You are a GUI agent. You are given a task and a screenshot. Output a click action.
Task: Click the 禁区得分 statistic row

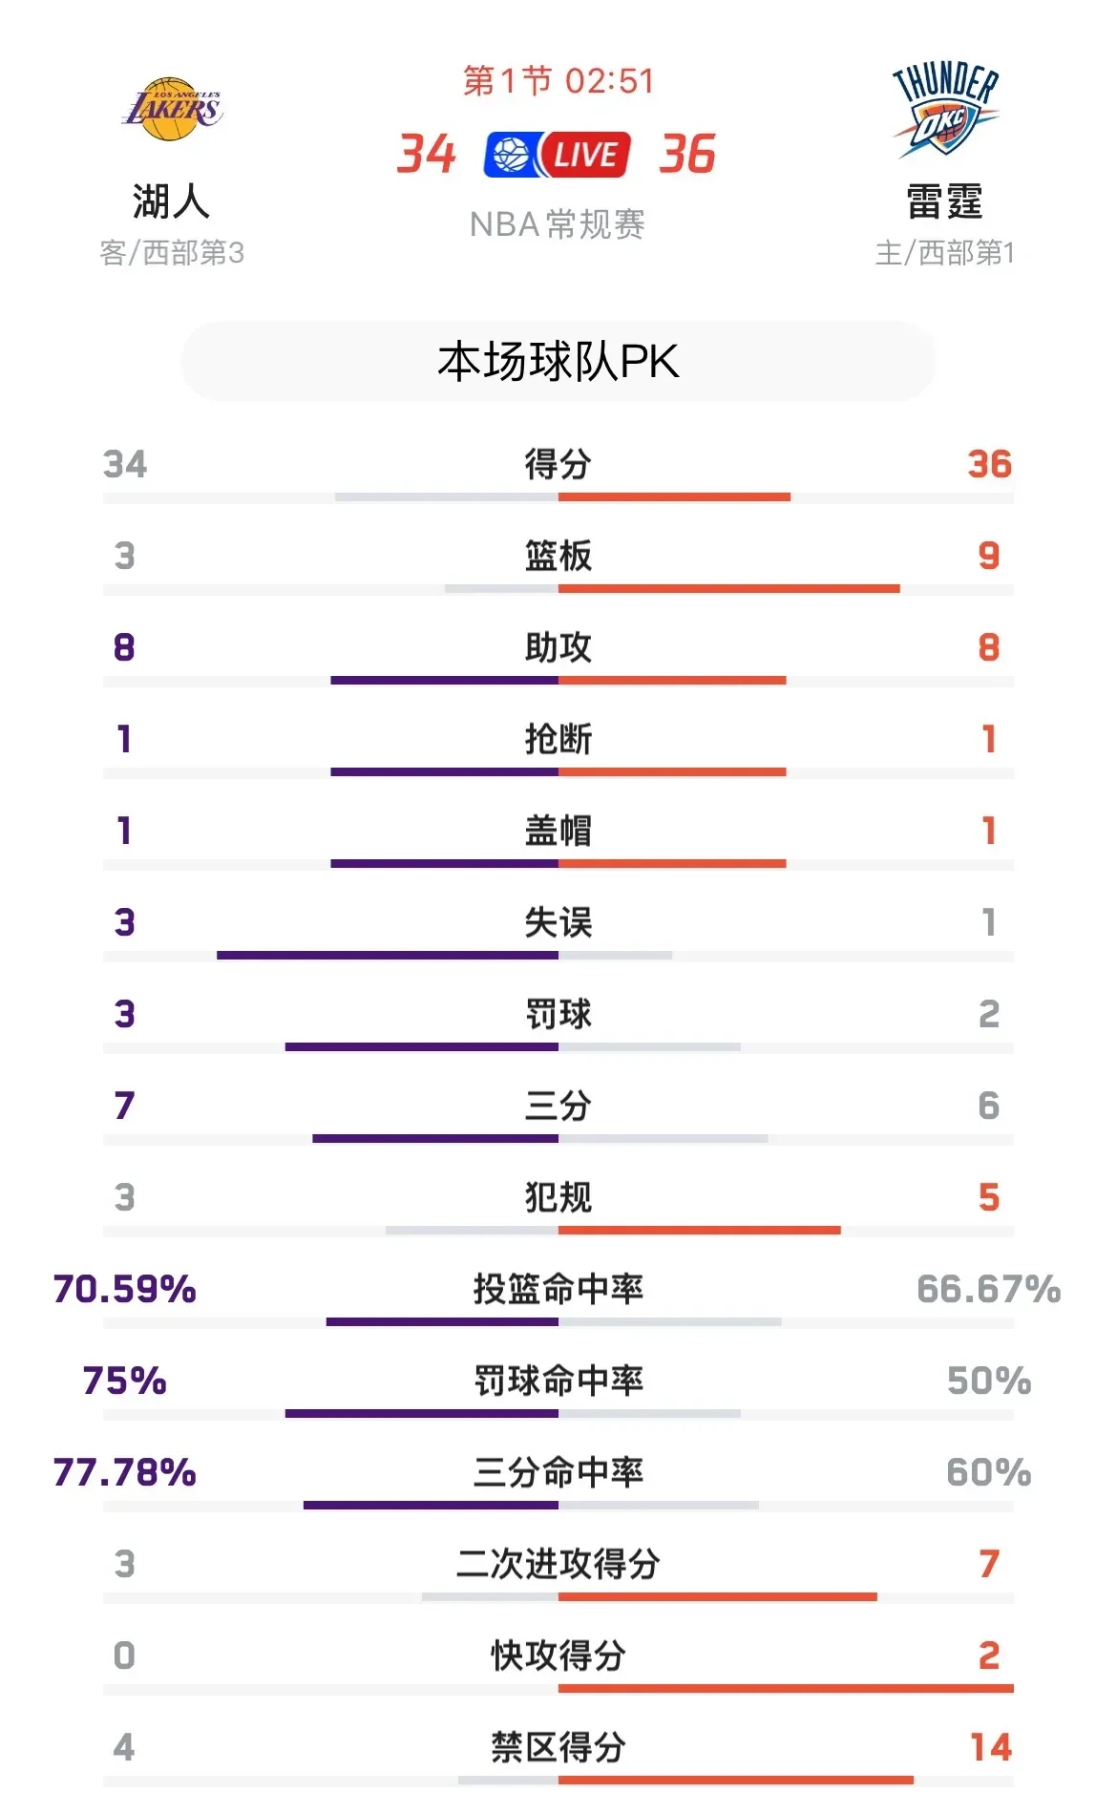click(558, 1747)
